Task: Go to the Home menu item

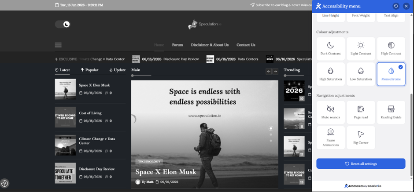Action: pyautogui.click(x=159, y=45)
